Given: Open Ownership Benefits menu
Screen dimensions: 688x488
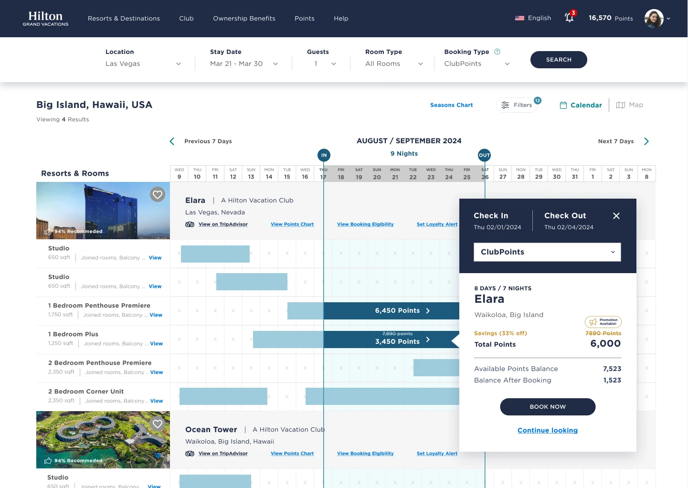Looking at the screenshot, I should [244, 18].
